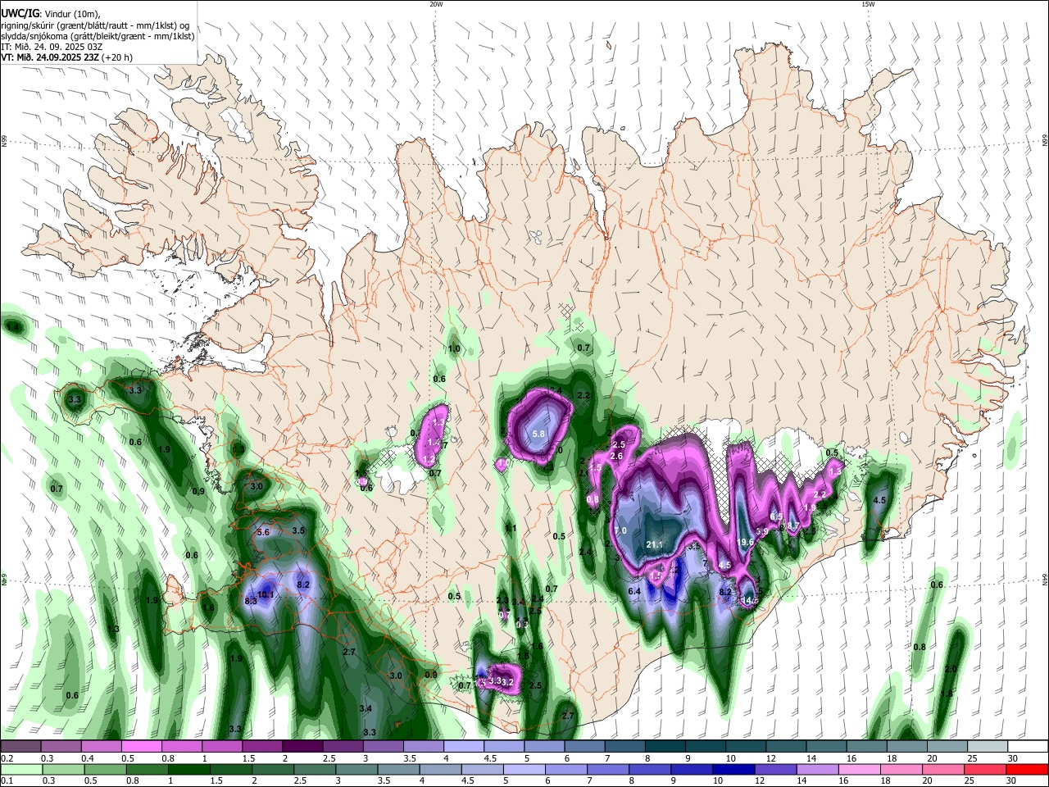This screenshot has width=1049, height=787.
Task: Click the '7.0' precipitation value on the map
Action: pos(620,531)
